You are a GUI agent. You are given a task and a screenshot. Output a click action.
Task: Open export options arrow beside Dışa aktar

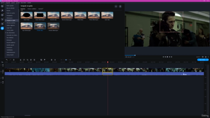[x=208, y=60]
